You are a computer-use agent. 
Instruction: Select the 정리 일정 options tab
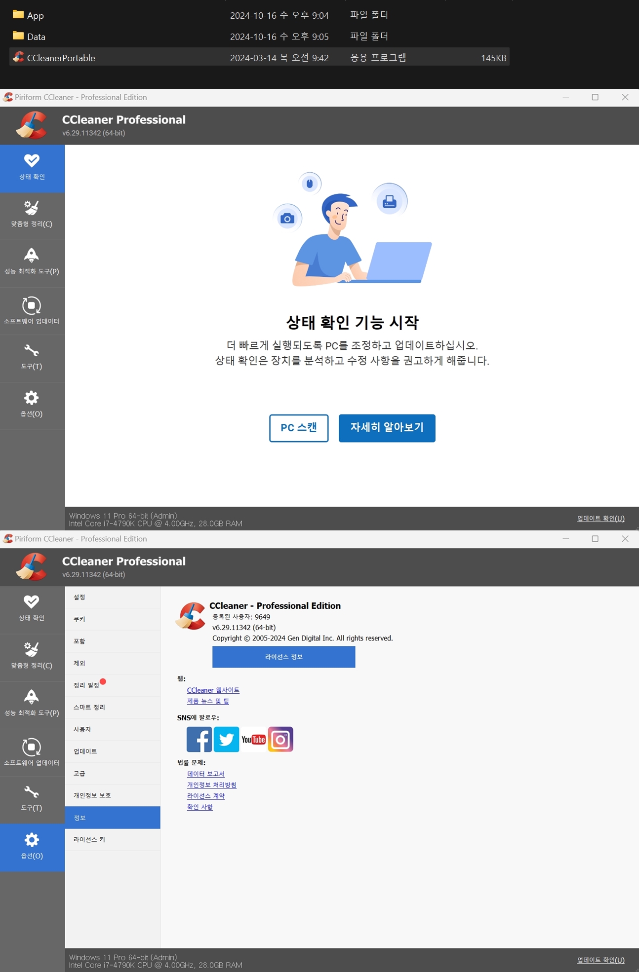pos(113,685)
